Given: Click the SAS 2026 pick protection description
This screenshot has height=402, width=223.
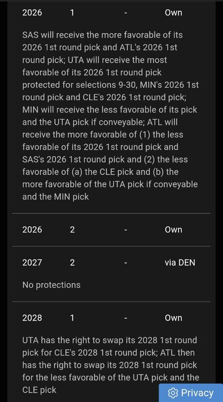Looking at the screenshot, I should [x=111, y=116].
